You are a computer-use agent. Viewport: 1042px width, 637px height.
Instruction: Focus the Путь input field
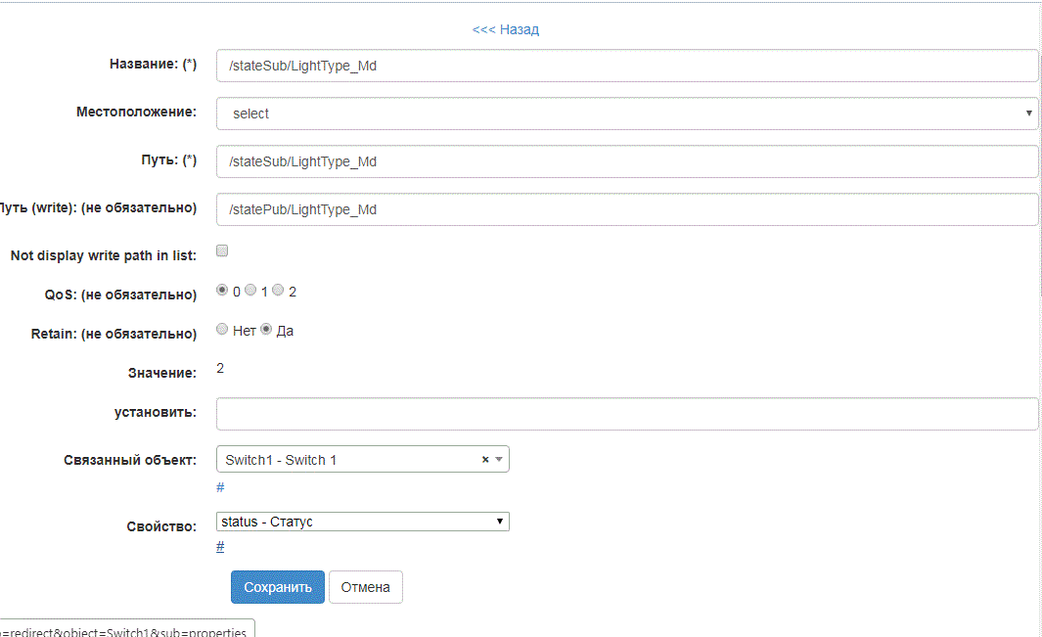coord(626,161)
